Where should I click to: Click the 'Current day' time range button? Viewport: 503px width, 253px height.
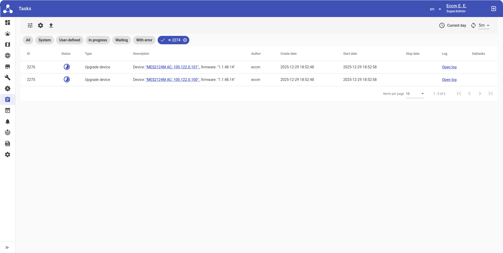(453, 25)
